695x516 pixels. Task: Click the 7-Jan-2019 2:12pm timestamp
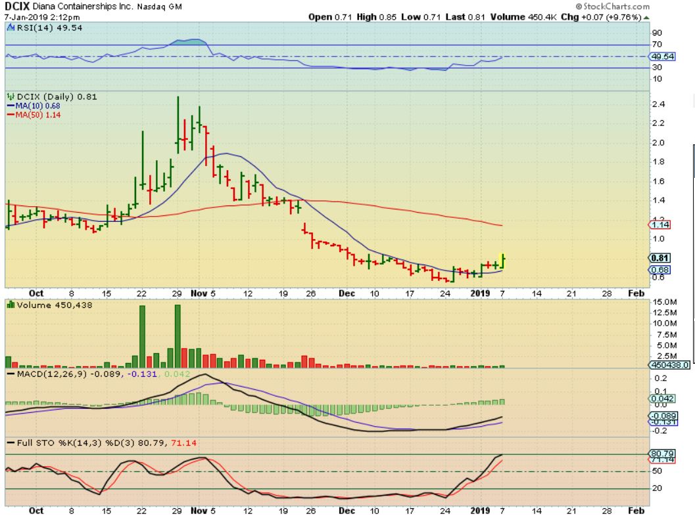coord(42,17)
